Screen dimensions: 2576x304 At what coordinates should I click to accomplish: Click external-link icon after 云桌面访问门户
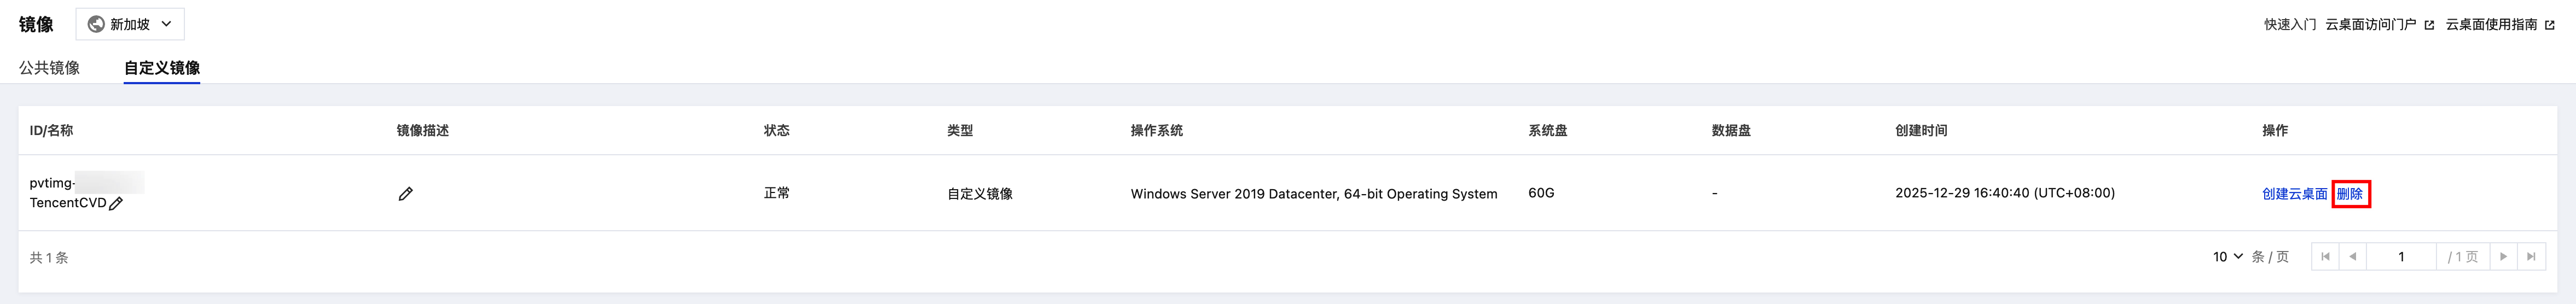pyautogui.click(x=2429, y=25)
